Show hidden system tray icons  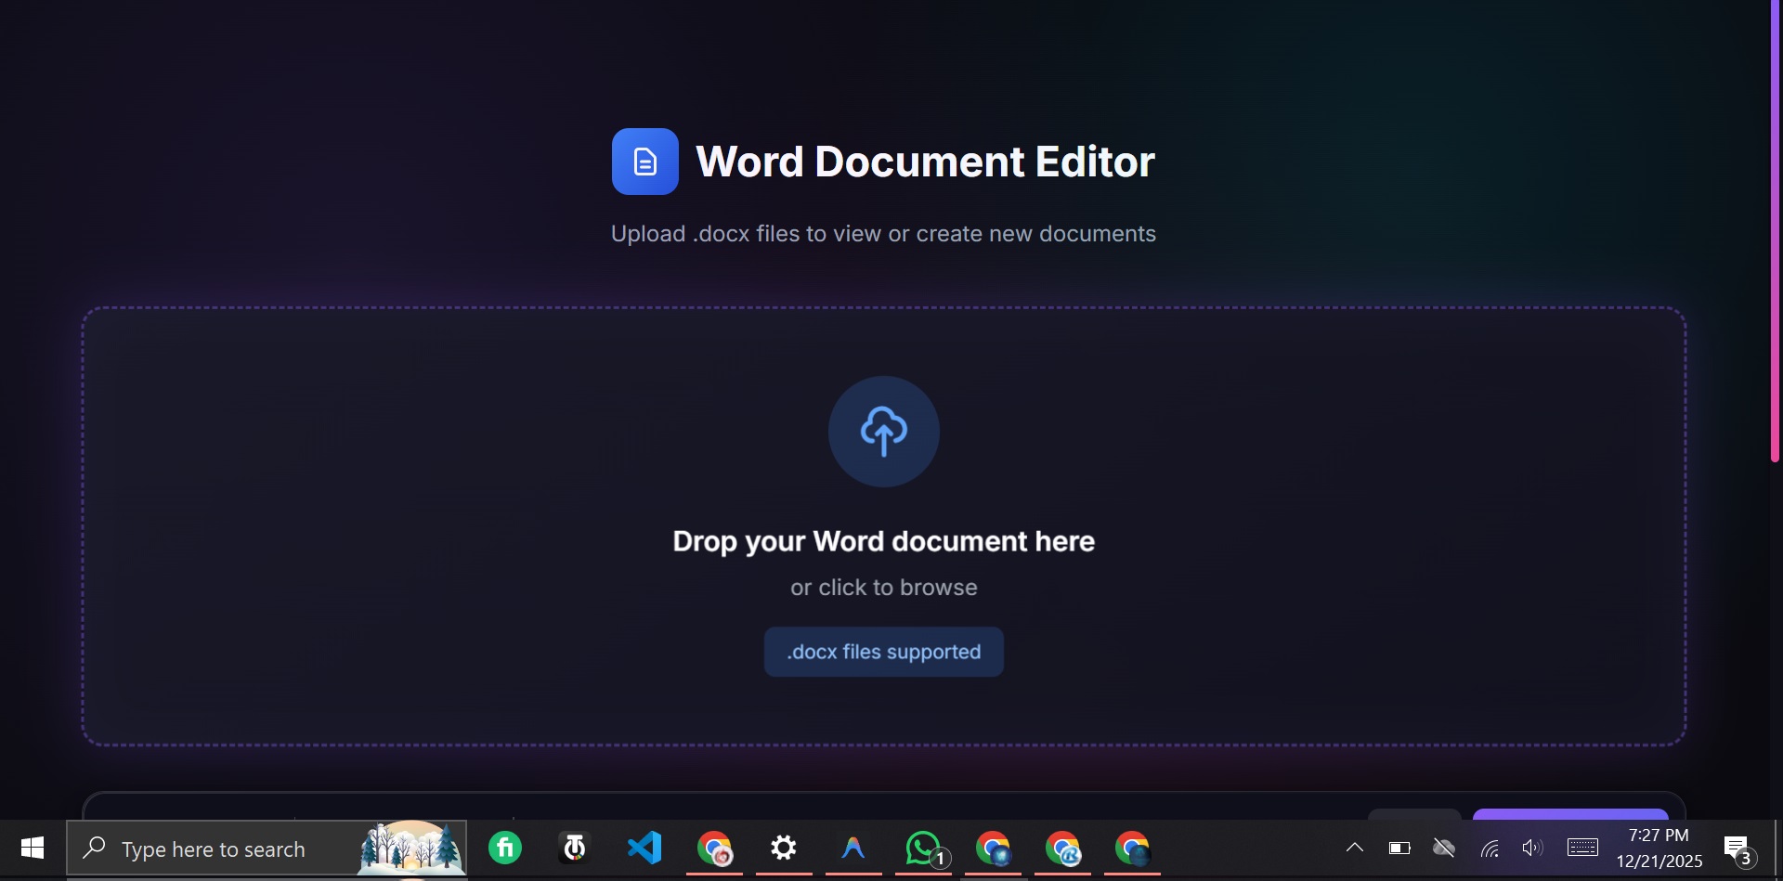click(x=1355, y=848)
